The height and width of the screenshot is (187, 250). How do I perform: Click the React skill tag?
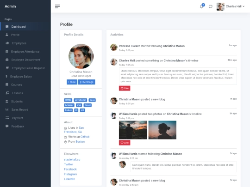click(87, 105)
